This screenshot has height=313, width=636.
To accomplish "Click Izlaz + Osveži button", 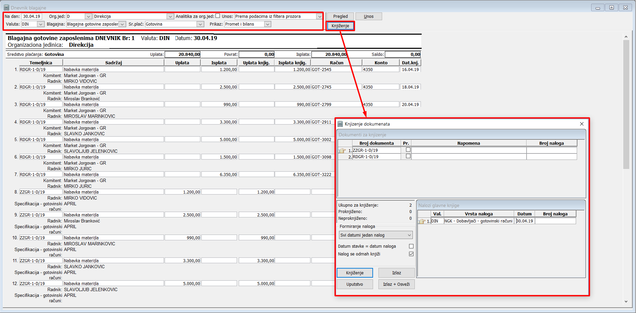I will (x=396, y=284).
